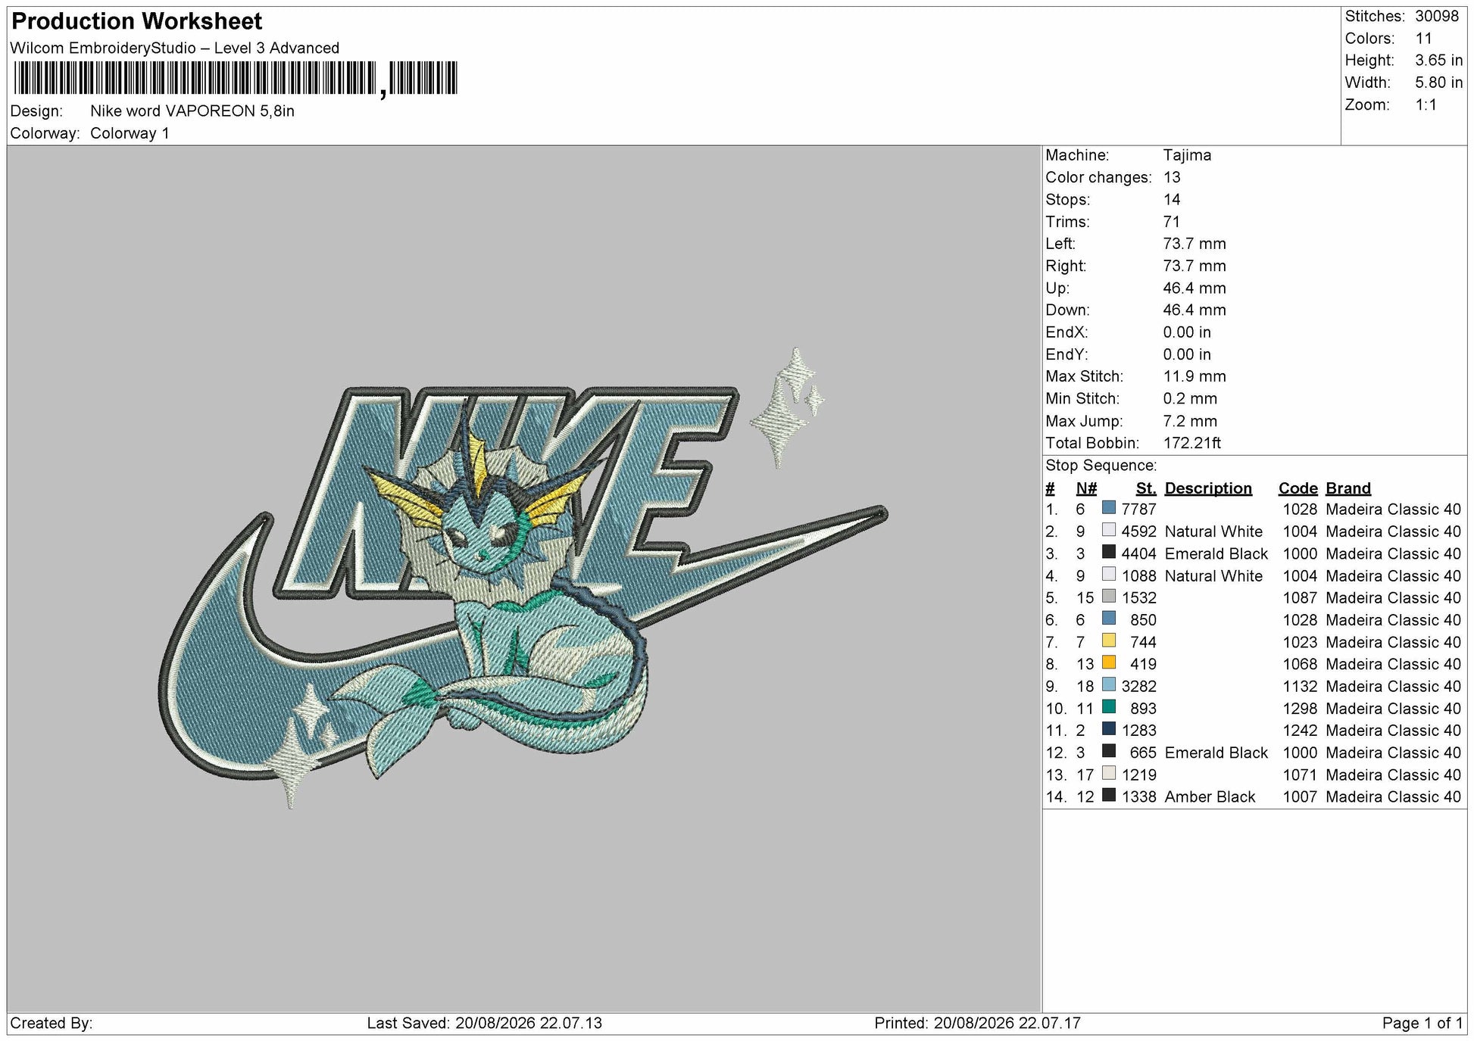Click code 1023 in stop row 7
This screenshot has width=1474, height=1041.
pos(1300,642)
